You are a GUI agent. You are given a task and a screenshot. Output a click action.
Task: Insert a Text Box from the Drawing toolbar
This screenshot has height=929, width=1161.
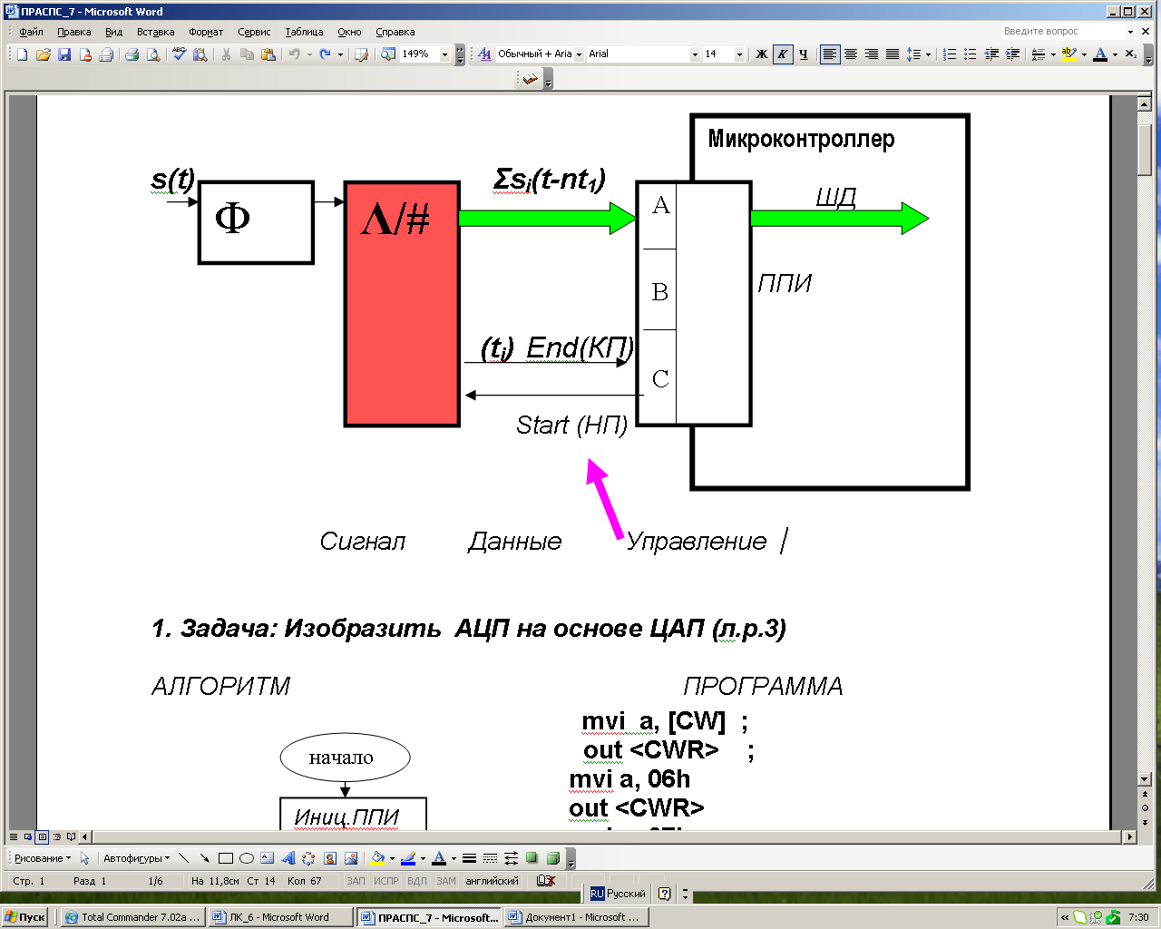(268, 858)
